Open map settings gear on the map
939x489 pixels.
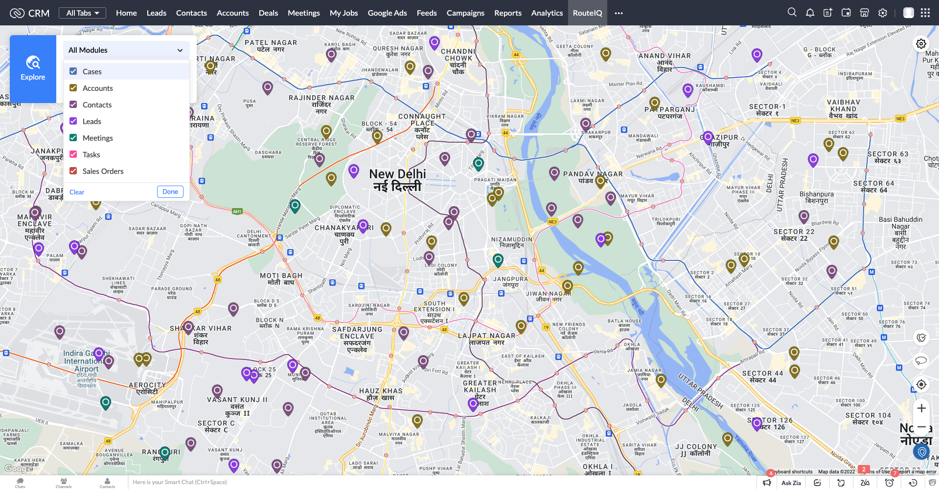point(921,44)
